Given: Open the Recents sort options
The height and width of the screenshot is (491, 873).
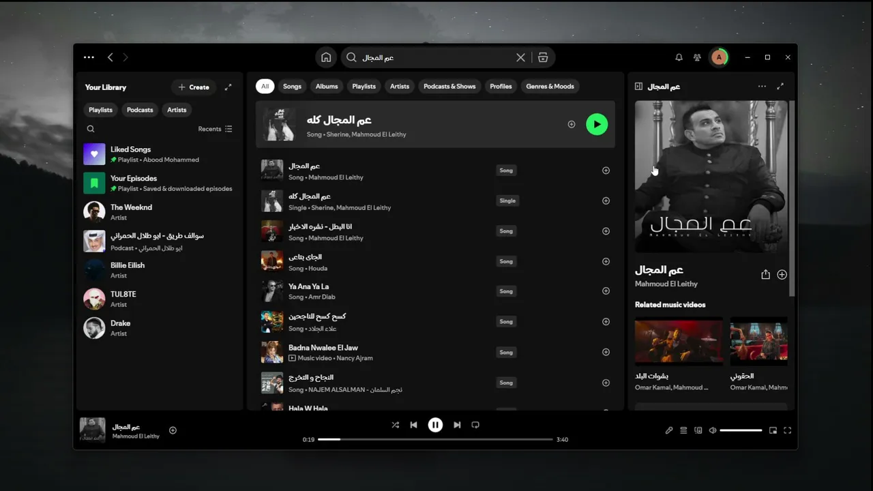Looking at the screenshot, I should 215,129.
